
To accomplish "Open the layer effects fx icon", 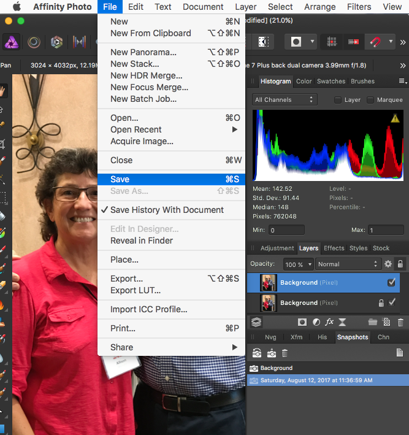I will (x=329, y=322).
